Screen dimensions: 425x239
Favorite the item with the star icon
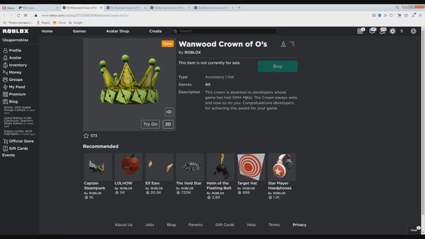coord(86,135)
